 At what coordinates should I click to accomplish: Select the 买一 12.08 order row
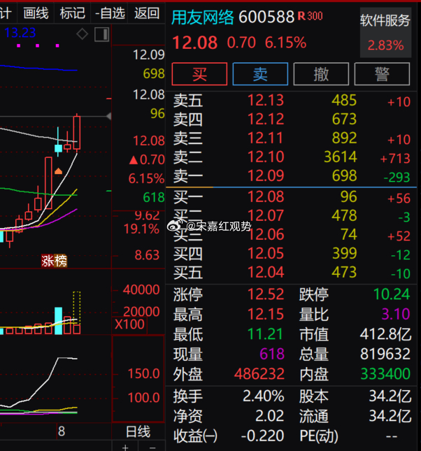click(x=291, y=197)
